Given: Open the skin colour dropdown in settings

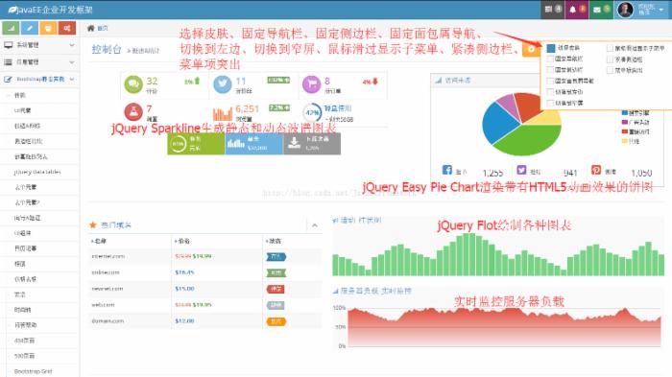Looking at the screenshot, I should pos(551,48).
